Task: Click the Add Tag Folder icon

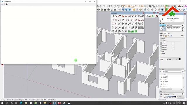Action: point(163,71)
